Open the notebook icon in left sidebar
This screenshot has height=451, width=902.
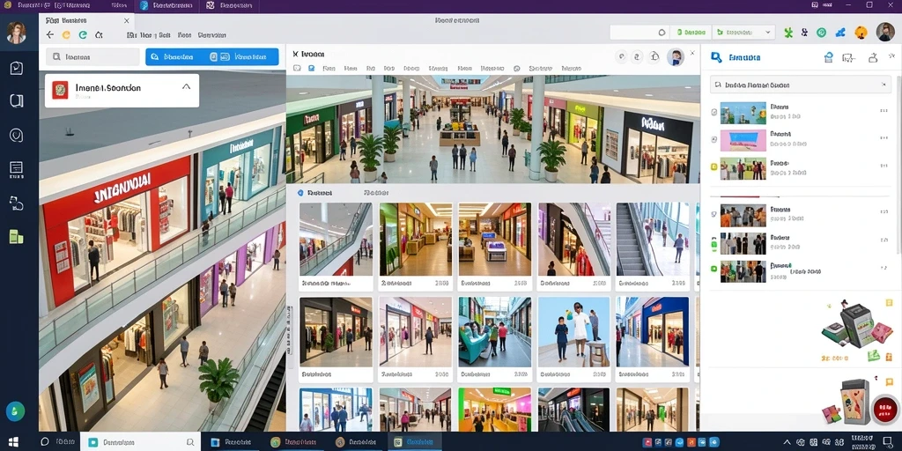click(x=17, y=101)
